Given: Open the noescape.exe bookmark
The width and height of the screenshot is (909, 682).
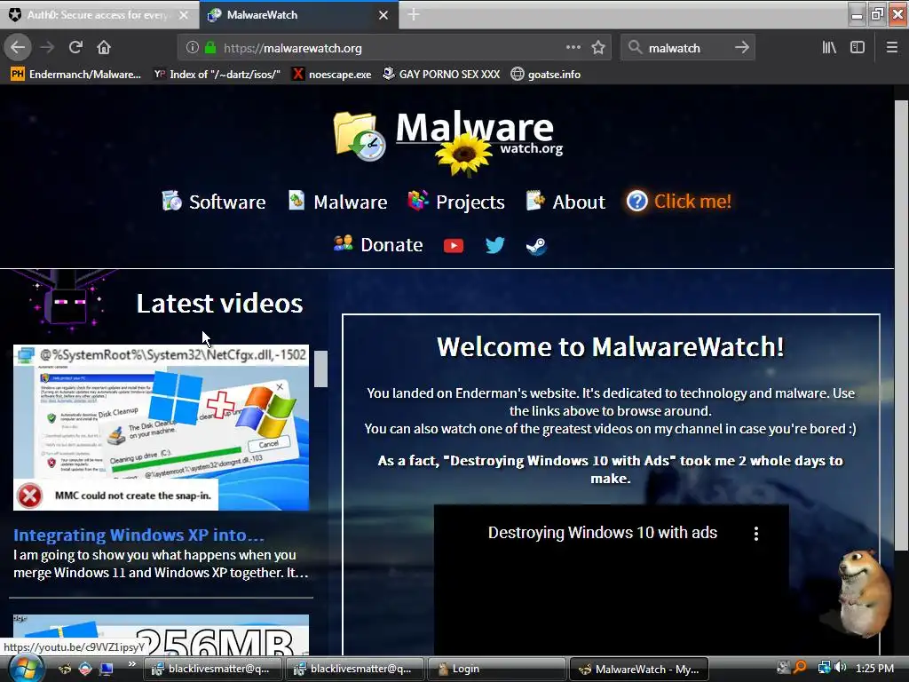Looking at the screenshot, I should [332, 75].
